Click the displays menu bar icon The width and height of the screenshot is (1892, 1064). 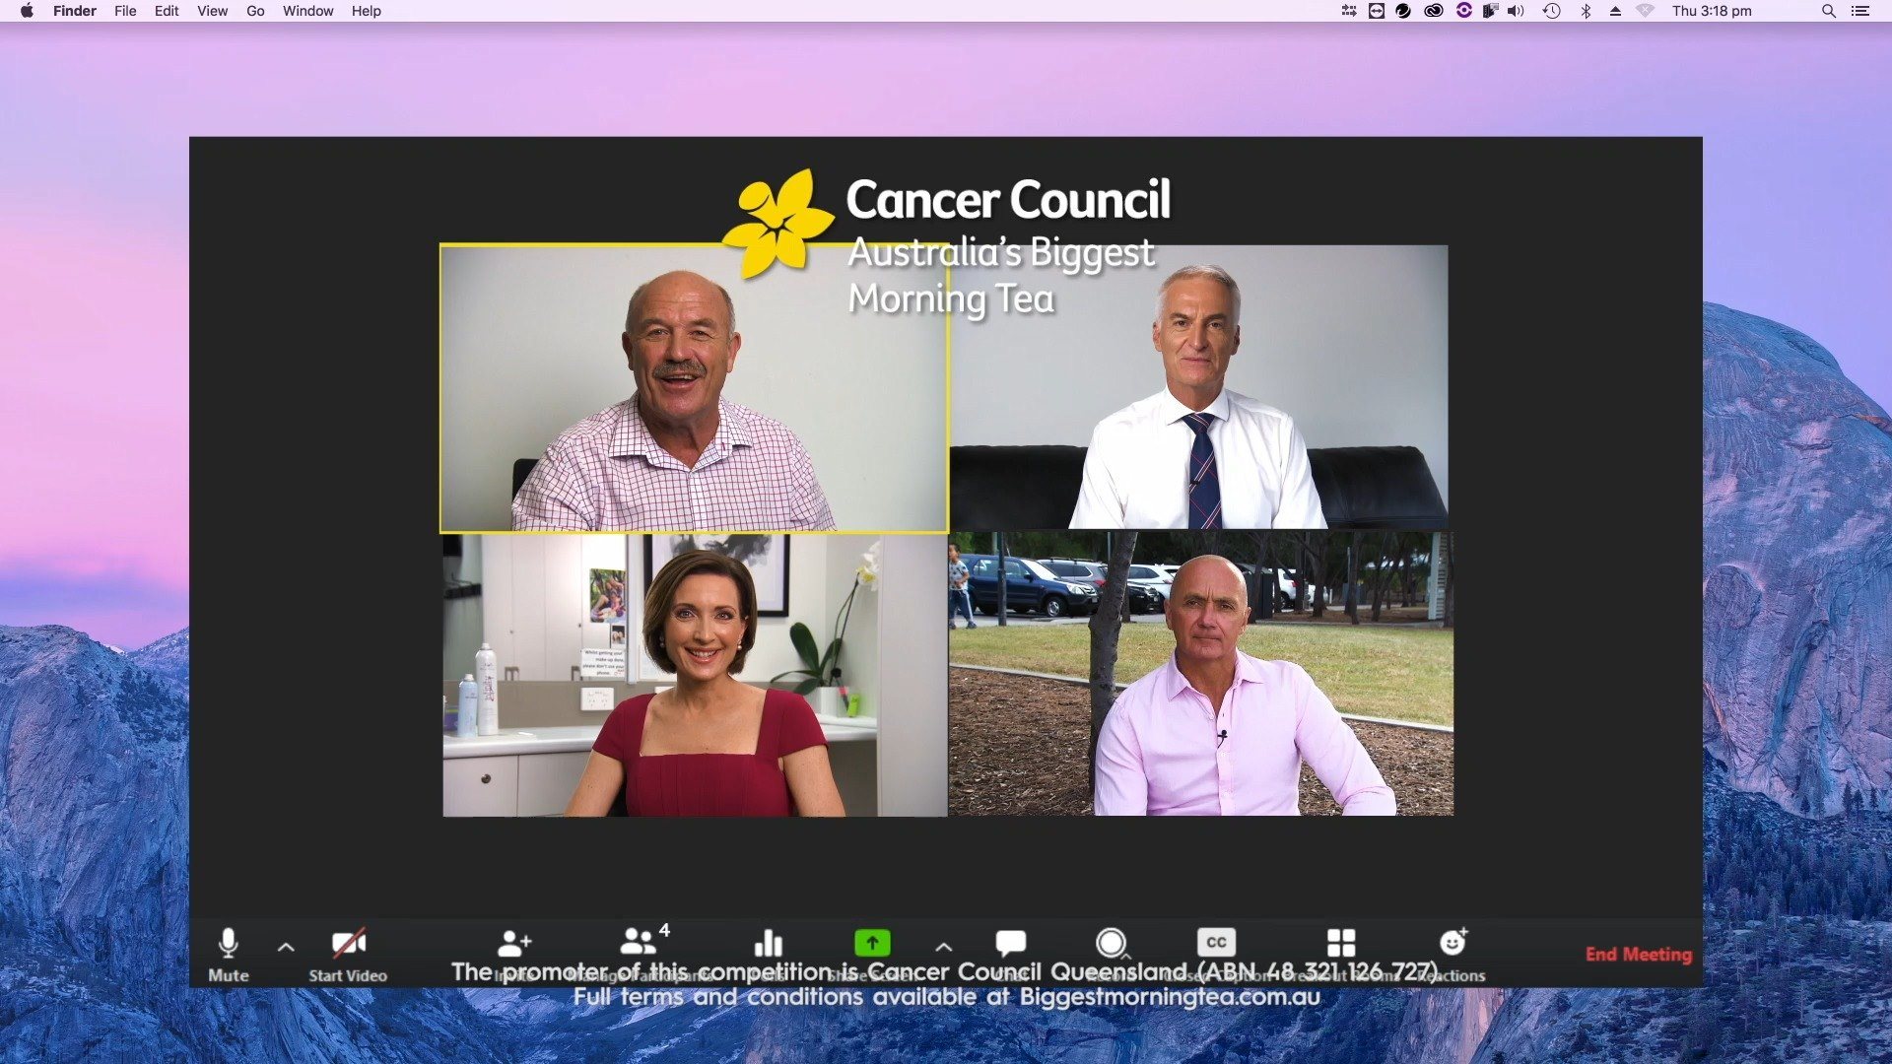(1490, 11)
